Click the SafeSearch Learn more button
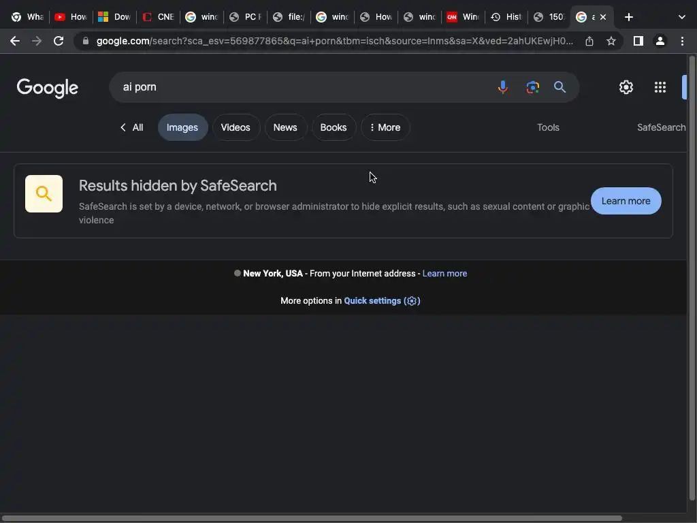The height and width of the screenshot is (523, 697). [626, 201]
